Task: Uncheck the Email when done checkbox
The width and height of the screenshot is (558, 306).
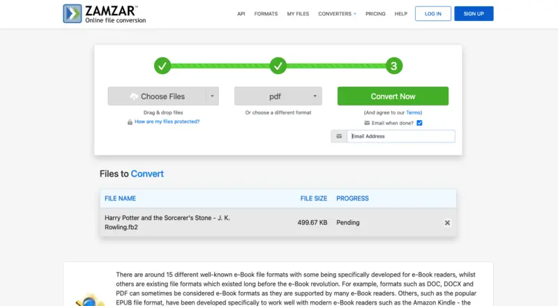Action: pos(420,123)
